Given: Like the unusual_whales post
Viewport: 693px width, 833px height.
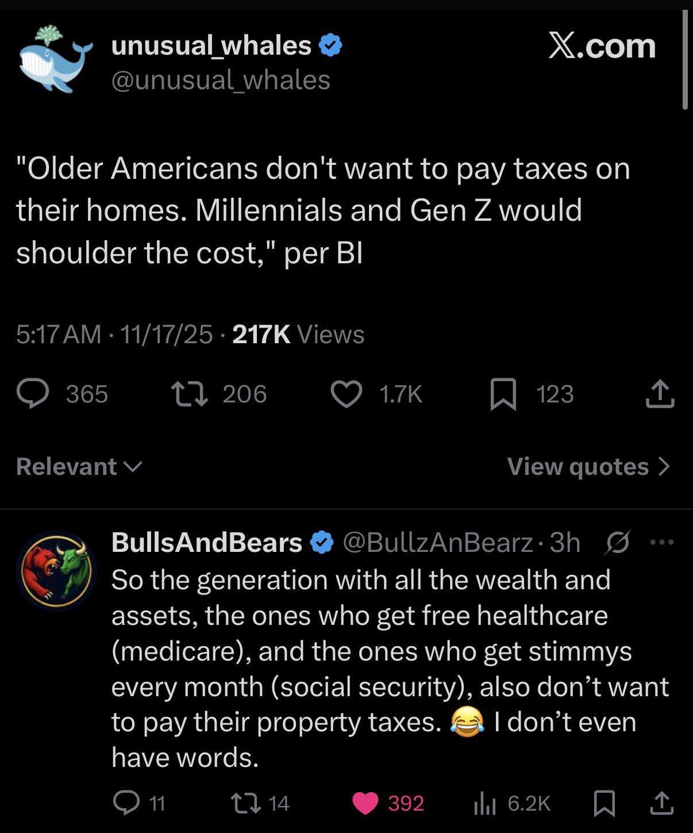Looking at the screenshot, I should [346, 394].
